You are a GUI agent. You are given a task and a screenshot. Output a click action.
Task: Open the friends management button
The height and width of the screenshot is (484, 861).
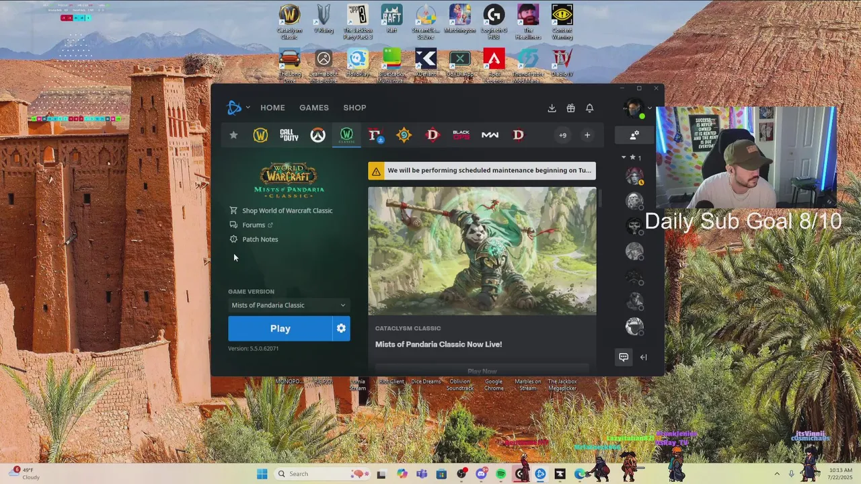coord(634,135)
